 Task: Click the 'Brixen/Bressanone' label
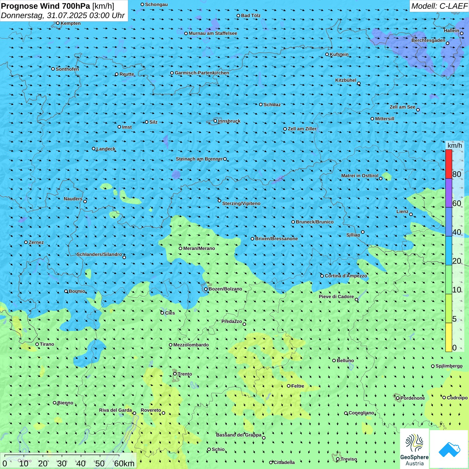(x=276, y=239)
